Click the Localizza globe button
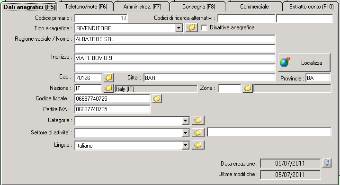 (304, 63)
